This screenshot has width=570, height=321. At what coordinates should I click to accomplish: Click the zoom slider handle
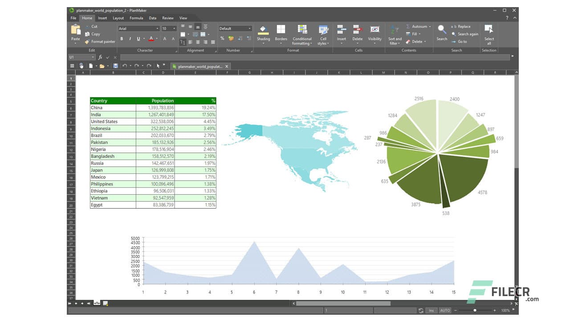pos(475,310)
